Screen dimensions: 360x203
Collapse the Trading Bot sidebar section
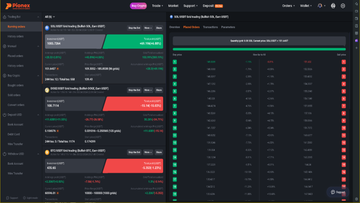pos(38,17)
